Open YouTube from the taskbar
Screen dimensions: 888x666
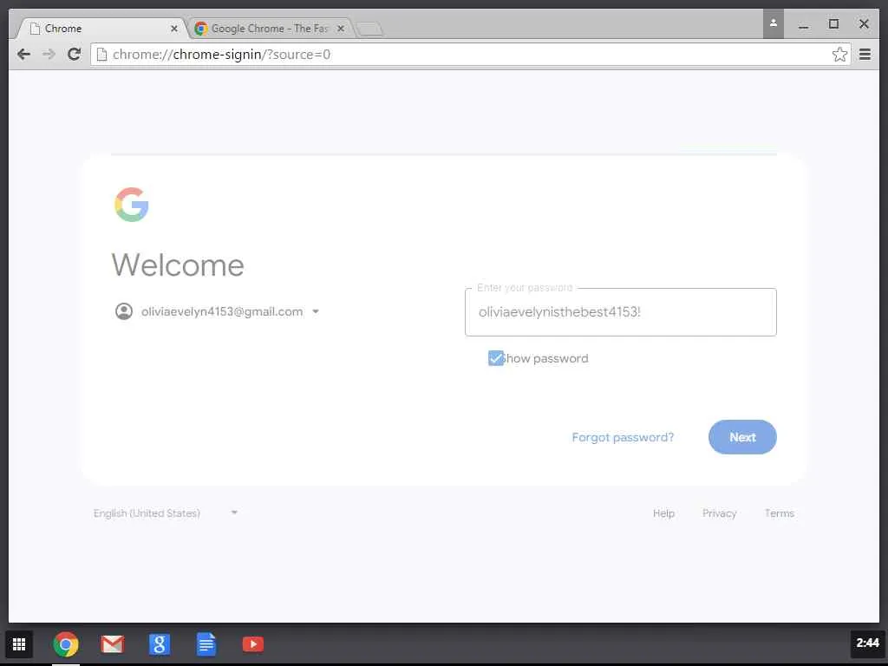253,644
